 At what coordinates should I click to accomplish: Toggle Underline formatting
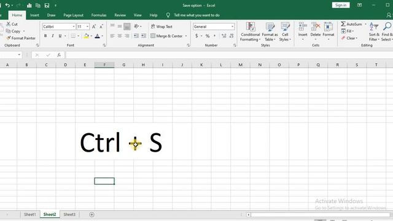60,36
